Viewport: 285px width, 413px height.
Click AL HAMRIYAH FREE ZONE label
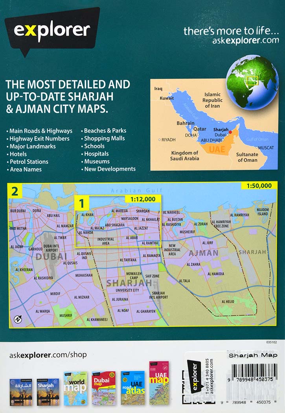point(221,224)
